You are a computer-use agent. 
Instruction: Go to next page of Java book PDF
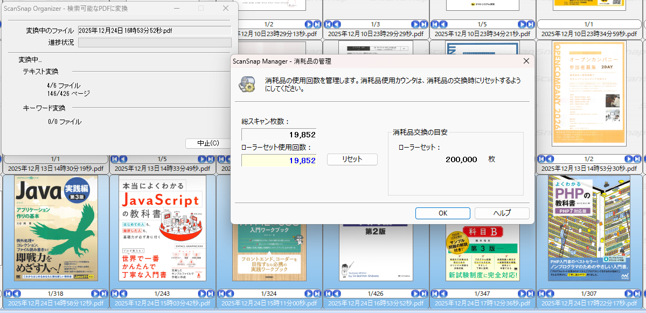[95, 294]
